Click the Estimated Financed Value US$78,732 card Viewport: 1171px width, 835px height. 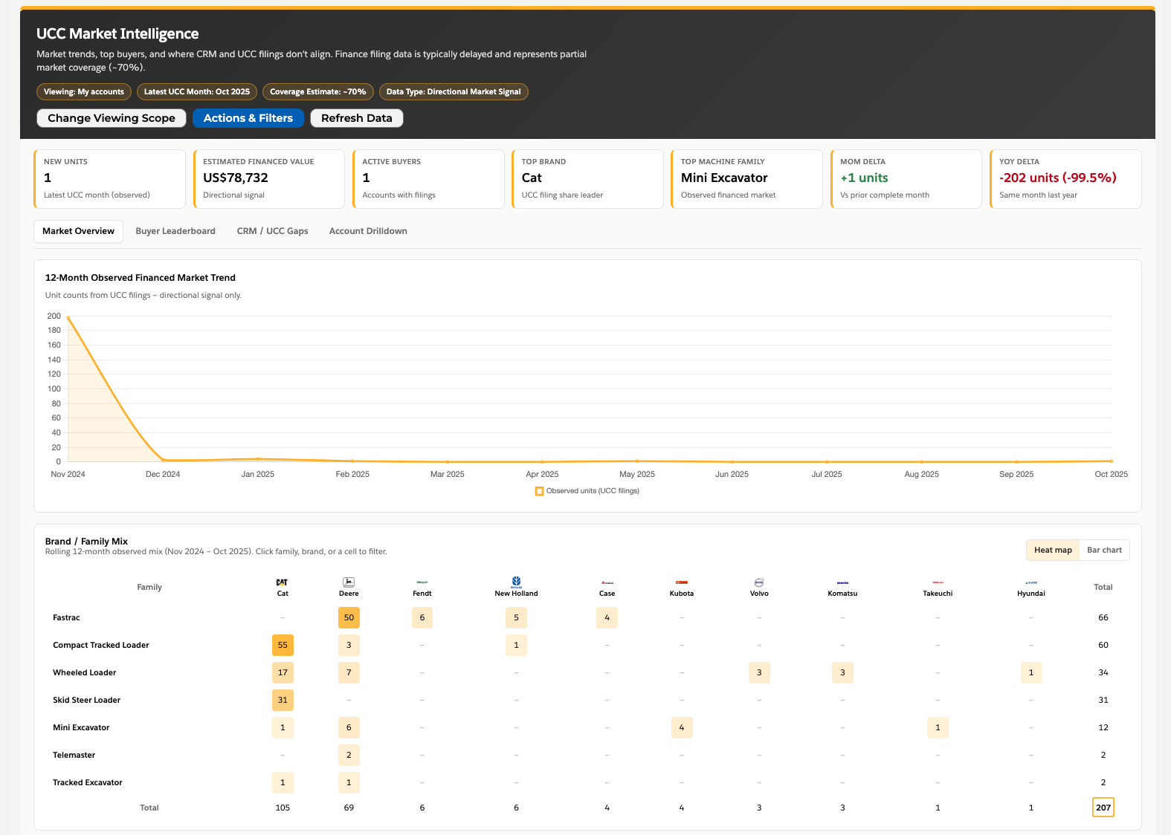coord(269,179)
